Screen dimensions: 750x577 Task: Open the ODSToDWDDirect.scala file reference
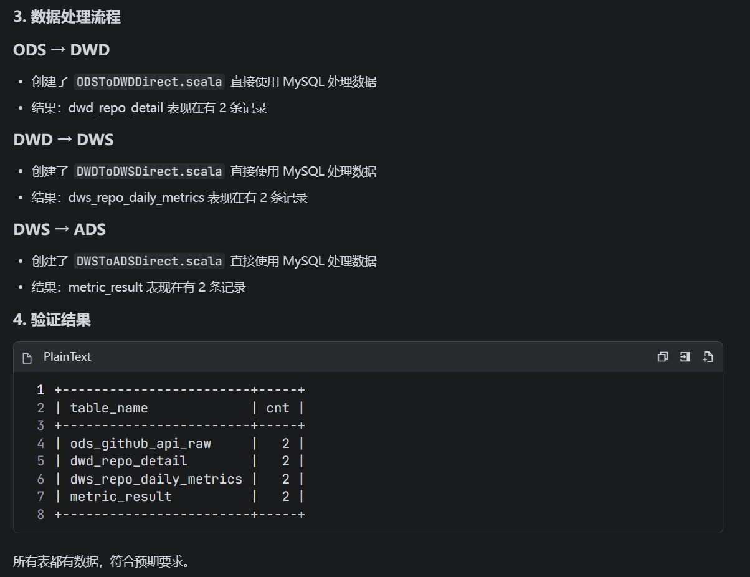tap(149, 82)
